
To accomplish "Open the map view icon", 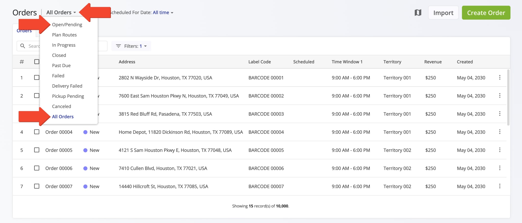I will pyautogui.click(x=418, y=13).
